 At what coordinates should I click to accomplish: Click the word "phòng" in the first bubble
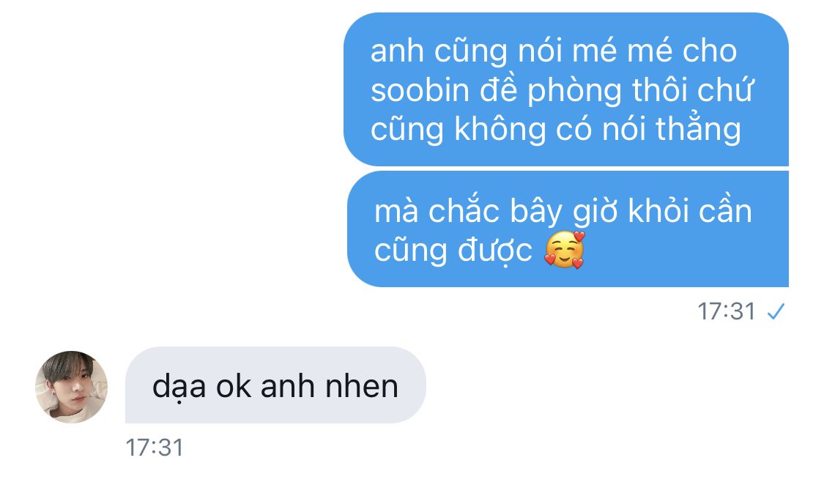point(574,90)
